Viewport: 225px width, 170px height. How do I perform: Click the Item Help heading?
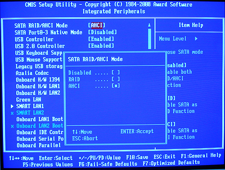point(191,25)
